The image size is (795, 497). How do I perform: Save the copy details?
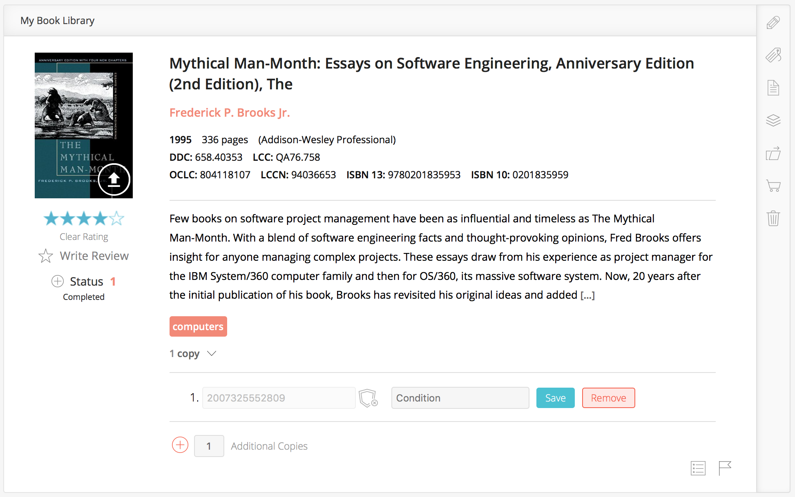coord(555,398)
